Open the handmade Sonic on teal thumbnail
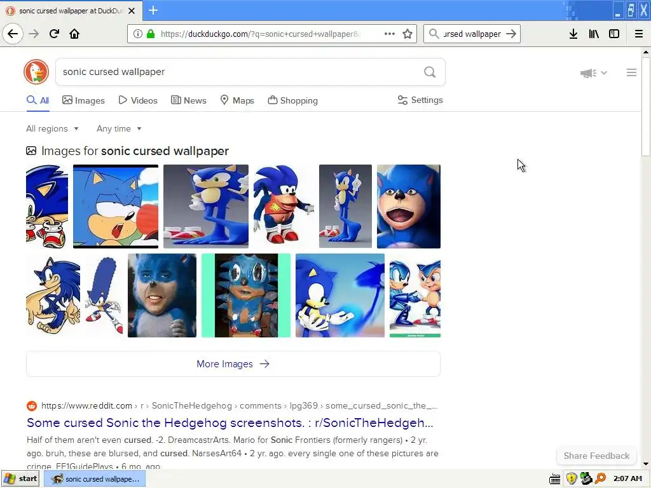This screenshot has width=651, height=488. click(246, 295)
